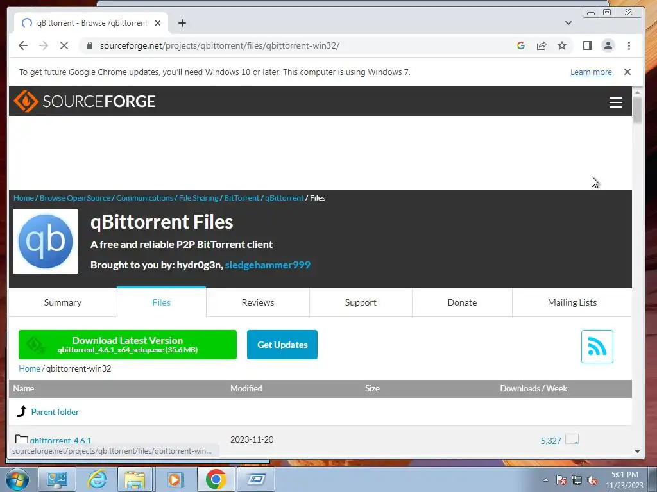Open Chrome three-dot menu
This screenshot has height=492, width=657.
click(x=629, y=45)
